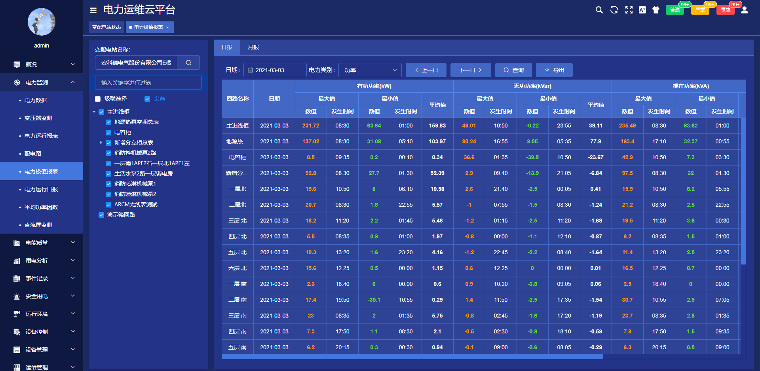Click the date input field
Image resolution: width=760 pixels, height=371 pixels.
[275, 70]
